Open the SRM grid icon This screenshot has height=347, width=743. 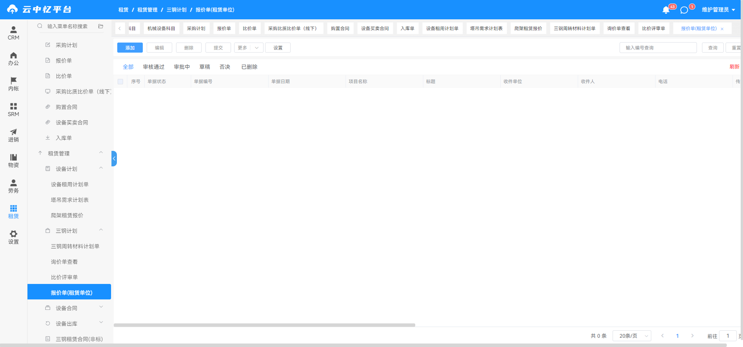pyautogui.click(x=13, y=106)
